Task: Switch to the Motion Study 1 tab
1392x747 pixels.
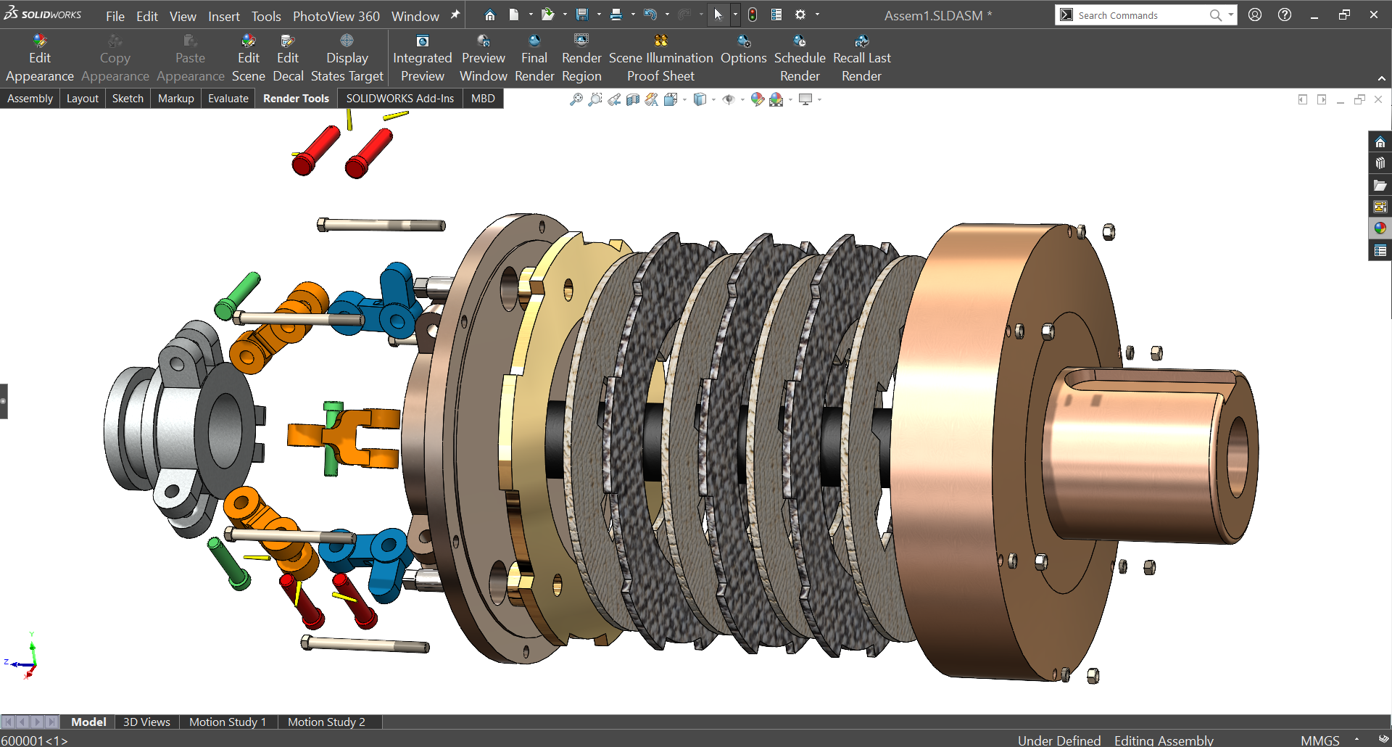Action: pyautogui.click(x=227, y=722)
